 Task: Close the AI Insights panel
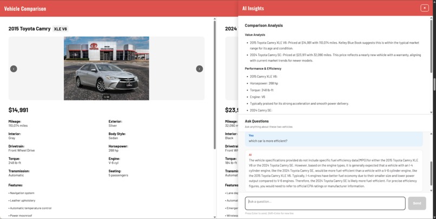[424, 8]
